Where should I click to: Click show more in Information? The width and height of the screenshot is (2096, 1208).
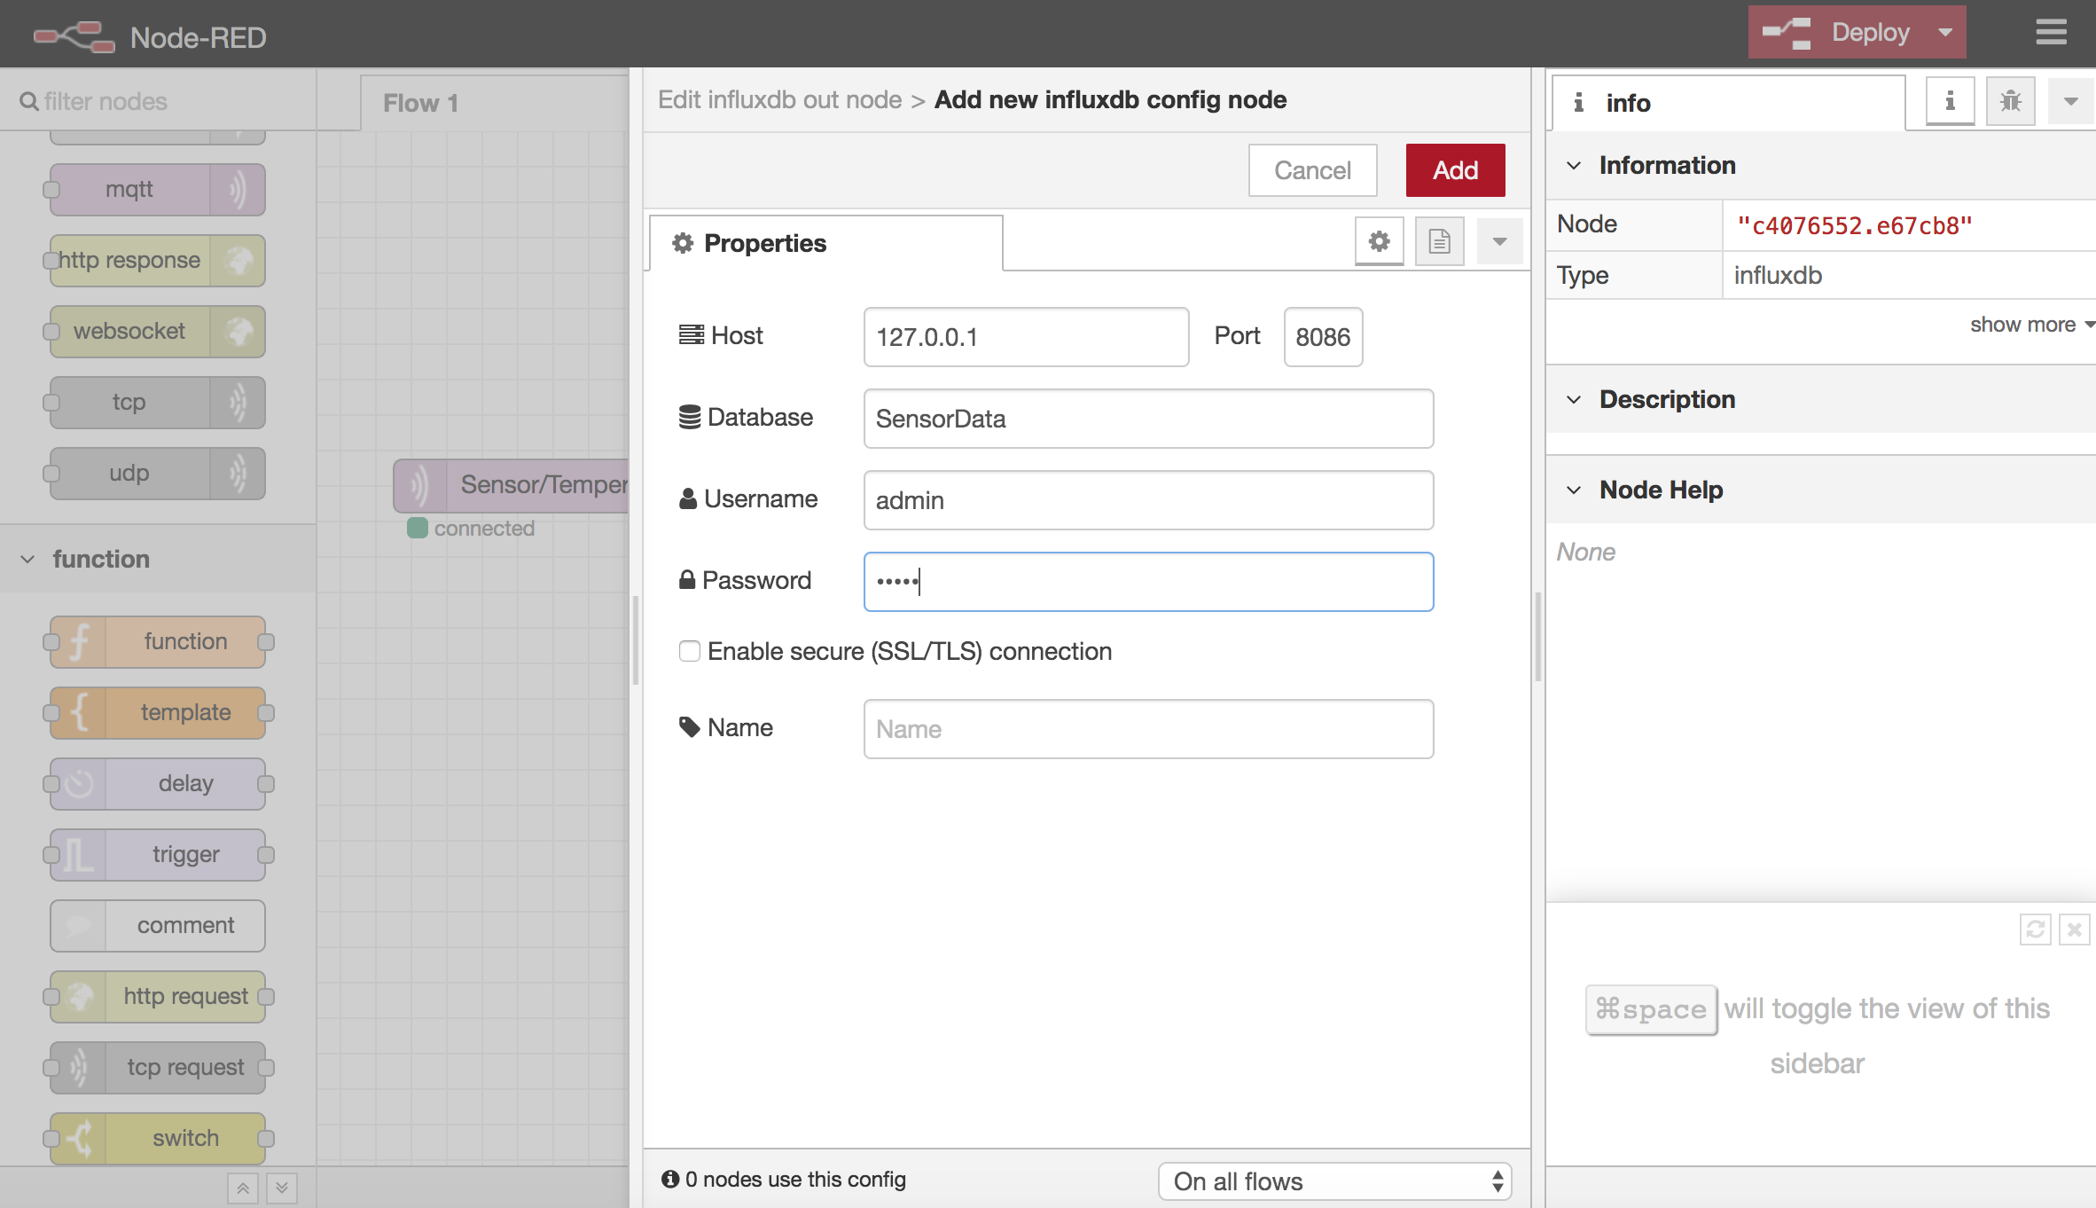pyautogui.click(x=2031, y=325)
